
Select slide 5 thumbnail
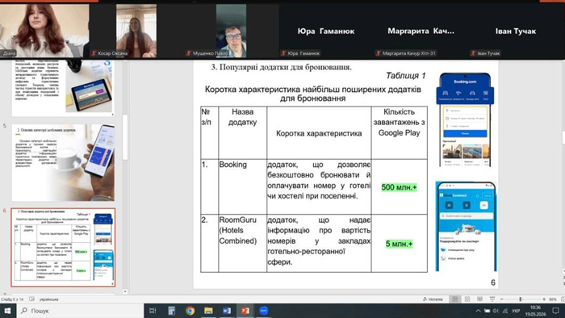(x=63, y=163)
